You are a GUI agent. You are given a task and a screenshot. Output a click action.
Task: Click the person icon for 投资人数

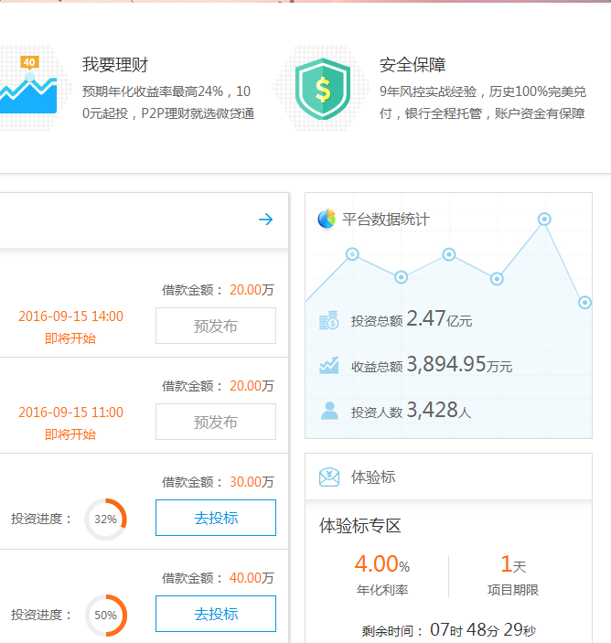pyautogui.click(x=329, y=411)
